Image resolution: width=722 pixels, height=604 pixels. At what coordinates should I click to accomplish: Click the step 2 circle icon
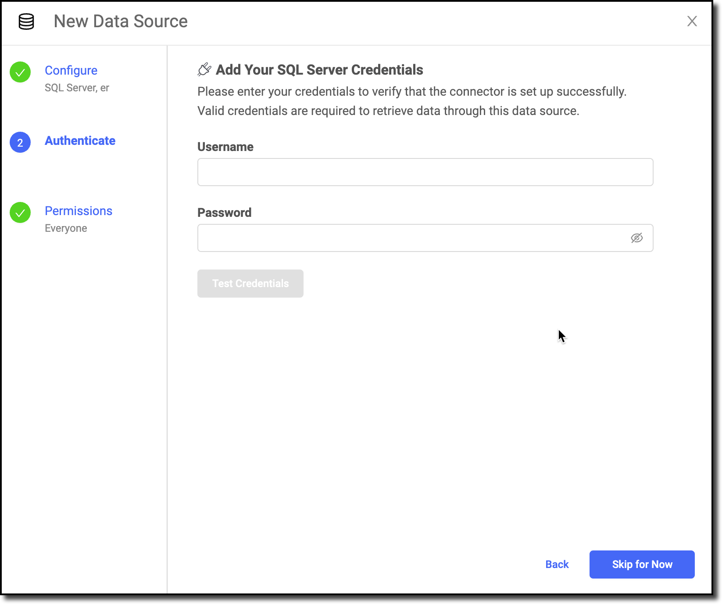tap(20, 142)
